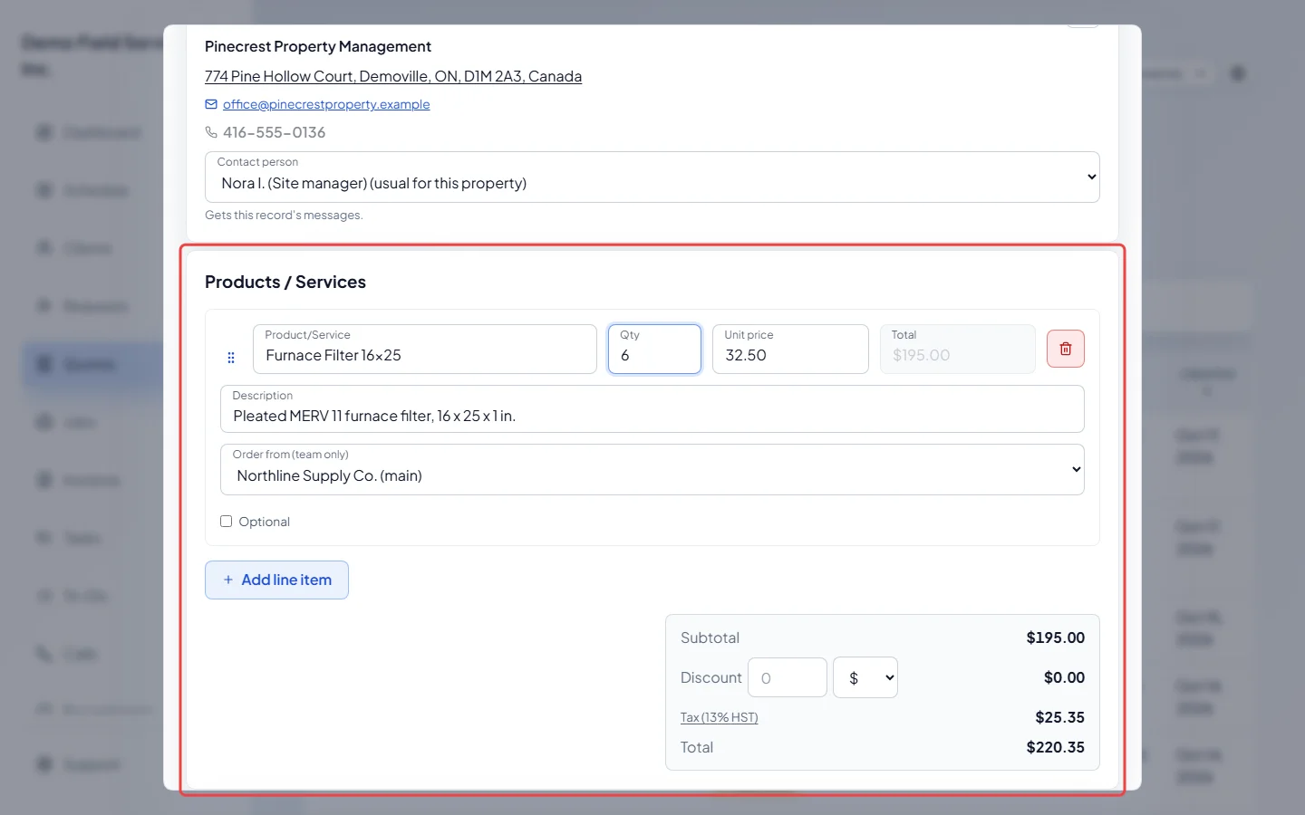Add a new line item

(x=276, y=580)
